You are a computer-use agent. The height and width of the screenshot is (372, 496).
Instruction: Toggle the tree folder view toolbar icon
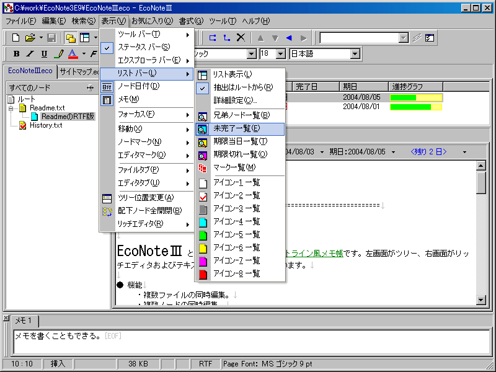71,38
